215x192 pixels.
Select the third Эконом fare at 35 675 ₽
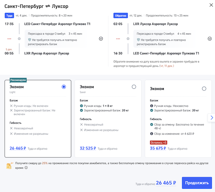click(204, 89)
